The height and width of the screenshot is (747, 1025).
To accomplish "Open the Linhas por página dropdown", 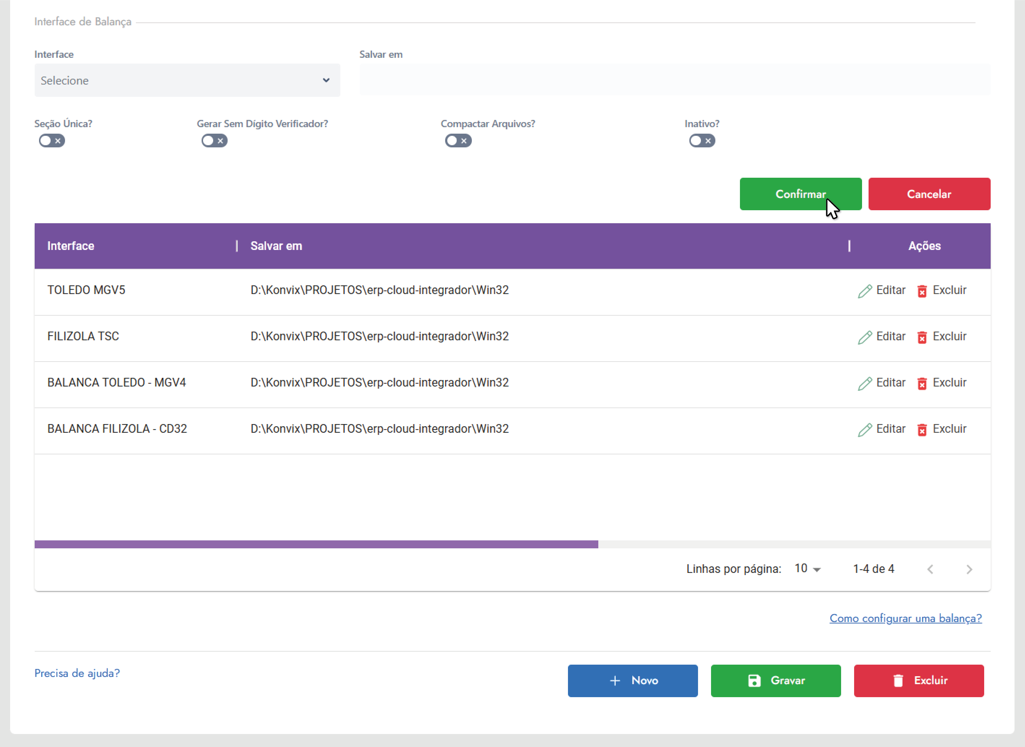I will 808,569.
